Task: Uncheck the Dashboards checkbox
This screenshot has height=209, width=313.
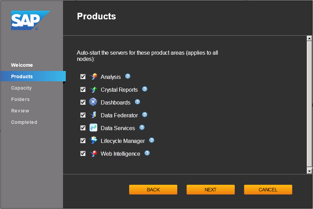Action: tap(83, 102)
